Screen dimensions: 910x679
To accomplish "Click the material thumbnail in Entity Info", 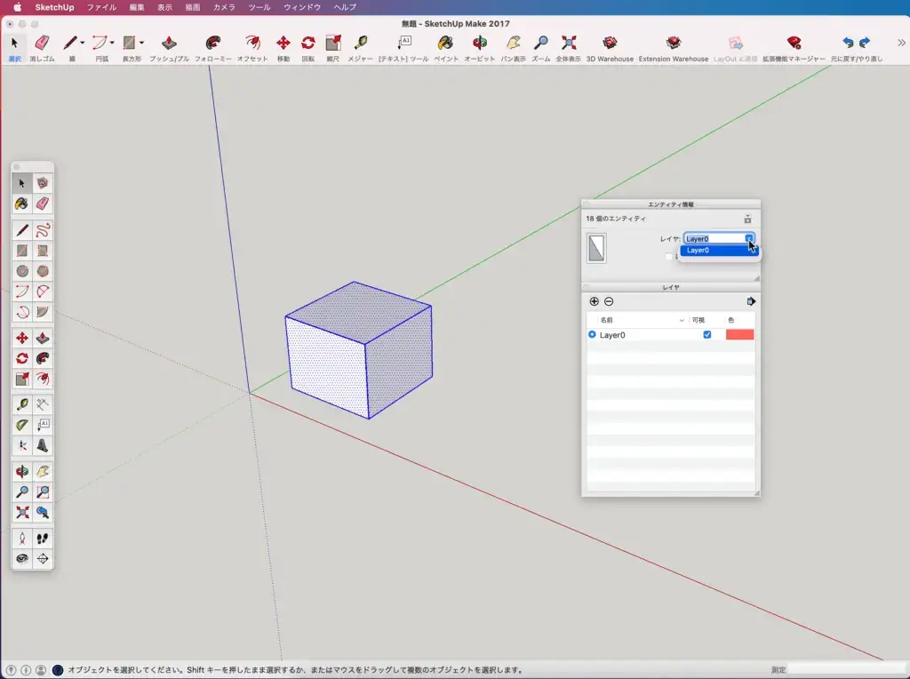I will pos(596,248).
